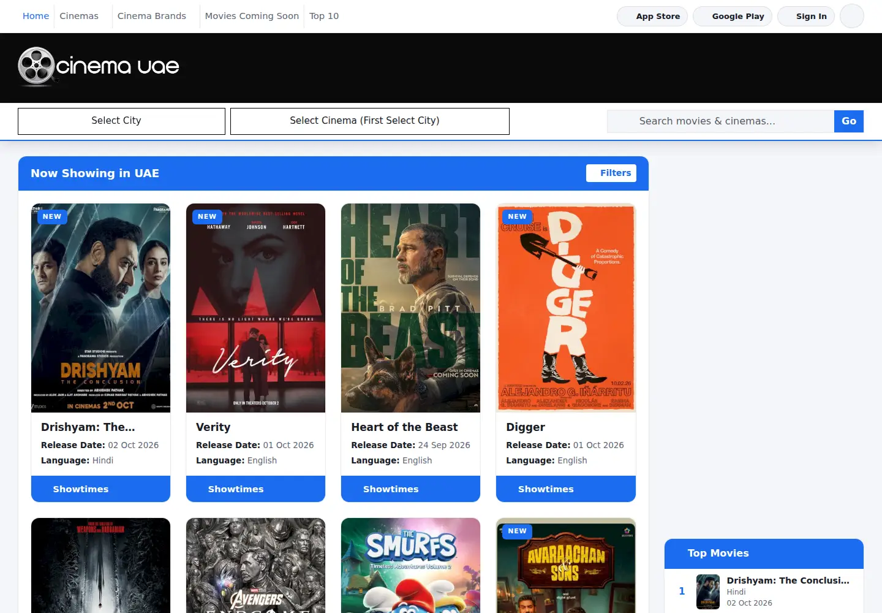Click the Sign In button
882x613 pixels.
[x=805, y=17]
